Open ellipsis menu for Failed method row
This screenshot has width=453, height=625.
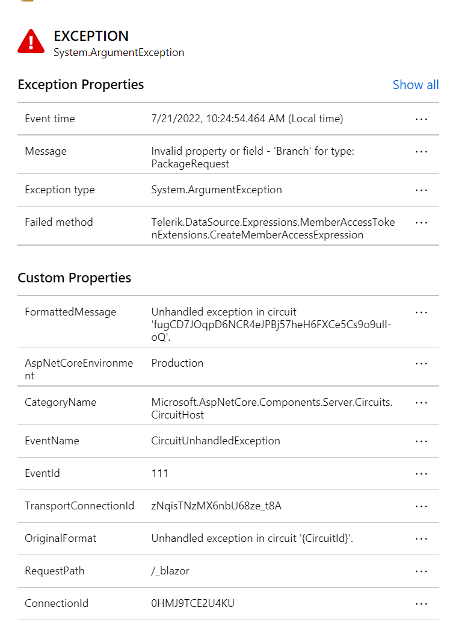tap(421, 223)
